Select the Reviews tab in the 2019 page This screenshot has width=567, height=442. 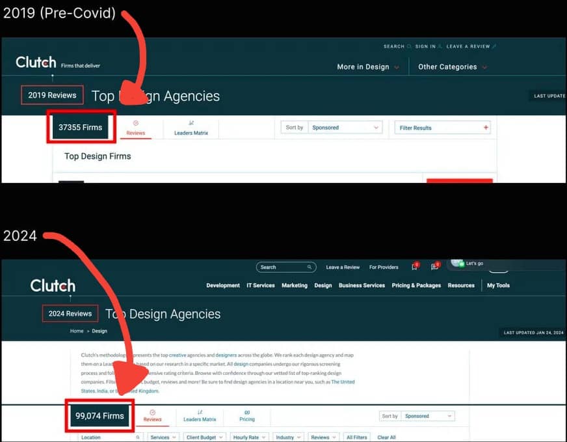click(136, 128)
